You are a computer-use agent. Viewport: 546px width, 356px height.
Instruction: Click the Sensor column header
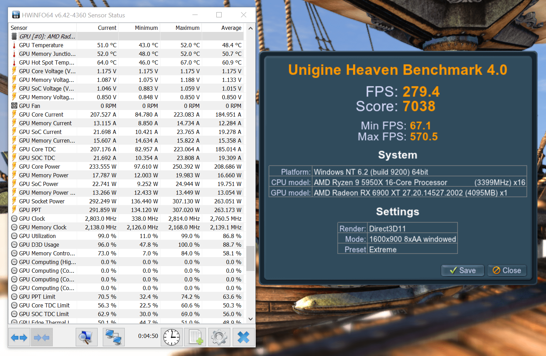pos(42,28)
